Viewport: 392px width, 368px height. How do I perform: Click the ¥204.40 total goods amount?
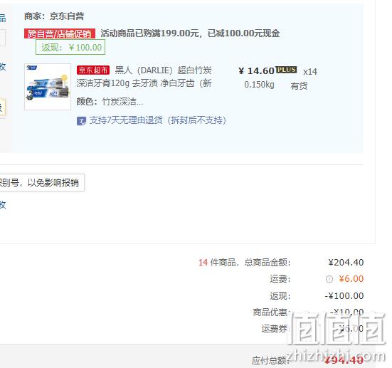coord(346,263)
